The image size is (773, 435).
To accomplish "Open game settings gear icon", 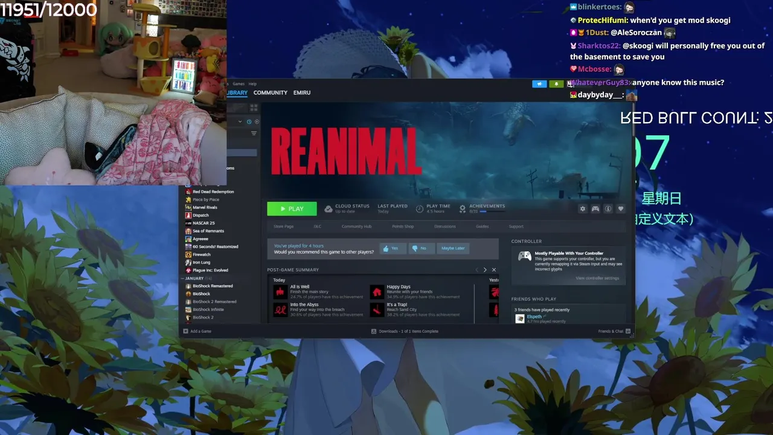I will 583,208.
